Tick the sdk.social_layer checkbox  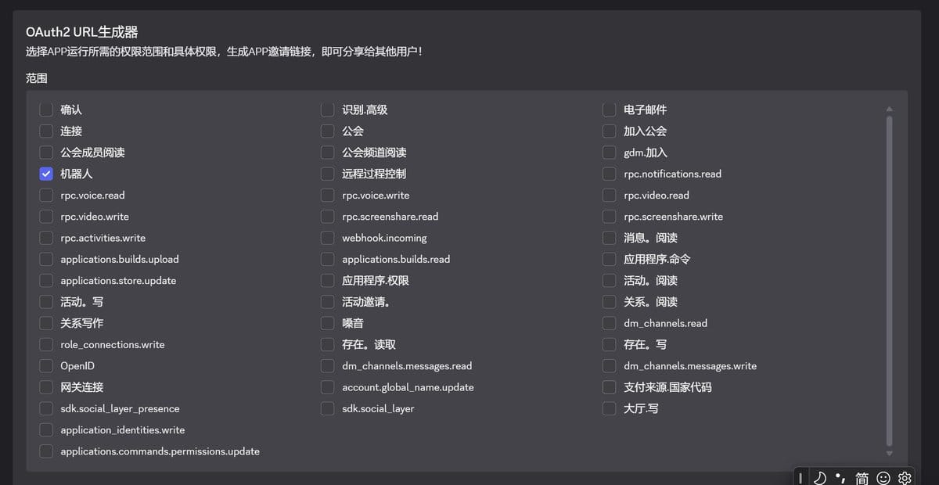(x=328, y=408)
